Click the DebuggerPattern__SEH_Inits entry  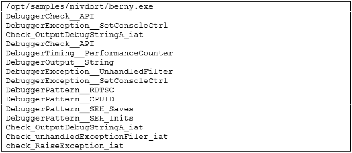[70, 118]
